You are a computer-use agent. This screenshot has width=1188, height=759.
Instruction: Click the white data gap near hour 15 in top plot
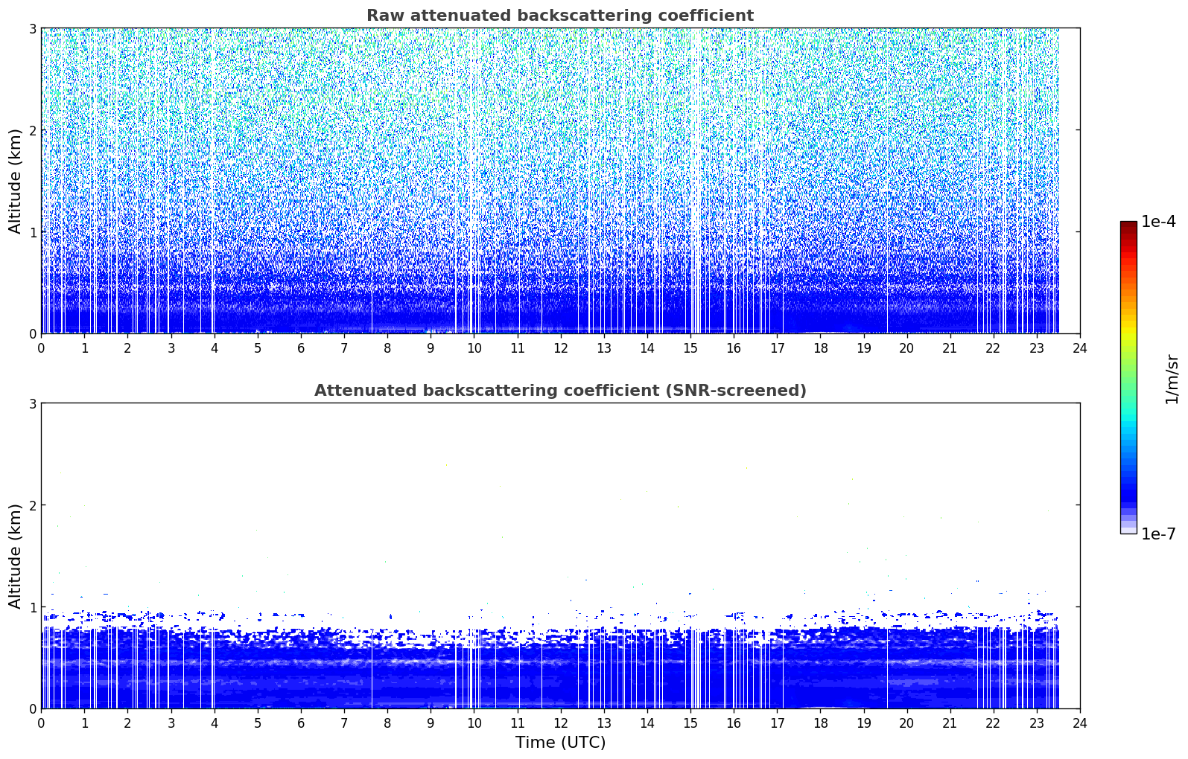[x=696, y=186]
